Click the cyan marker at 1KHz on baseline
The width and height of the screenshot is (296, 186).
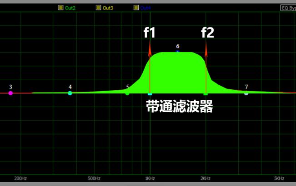click(150, 94)
